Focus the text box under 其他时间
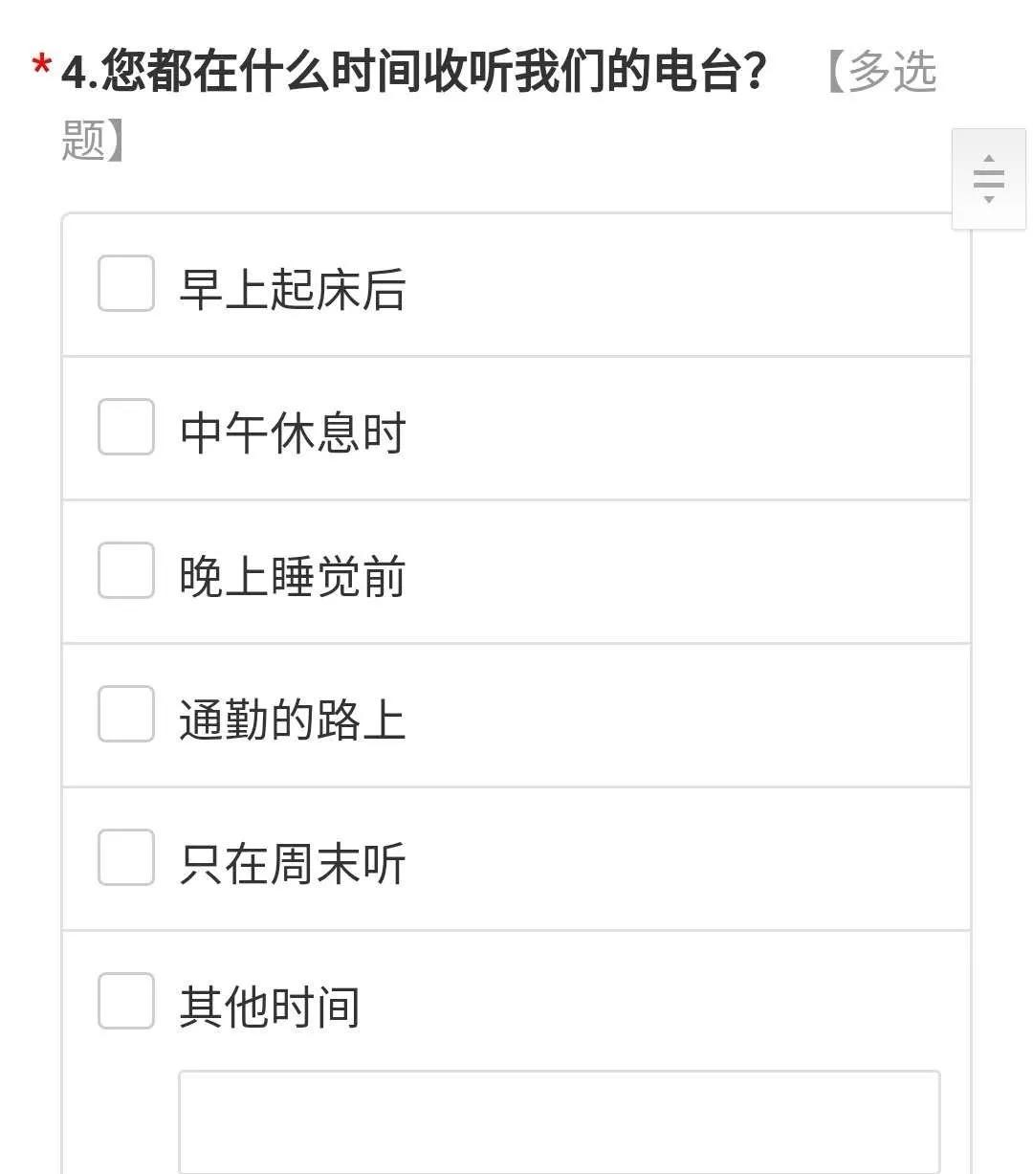 (x=560, y=1121)
